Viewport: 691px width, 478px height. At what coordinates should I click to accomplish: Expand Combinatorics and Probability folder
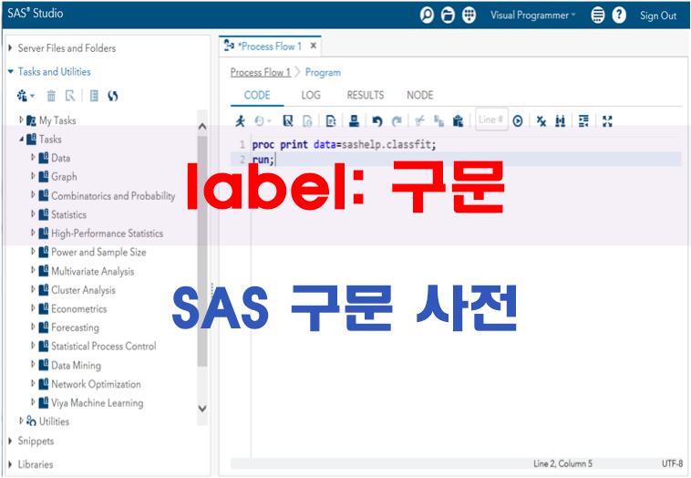pyautogui.click(x=33, y=194)
